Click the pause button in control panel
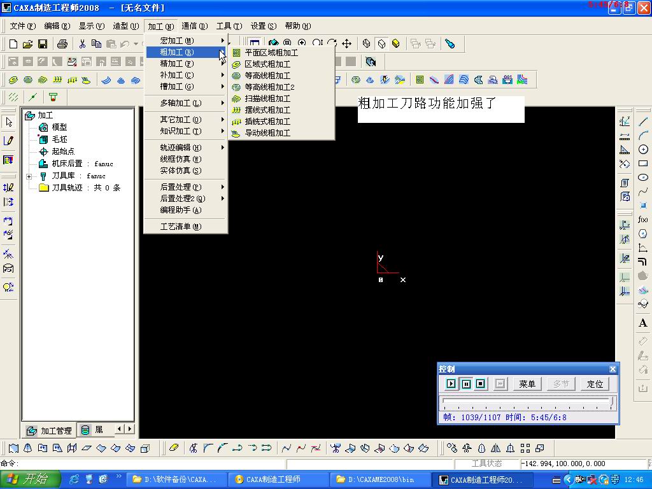 coord(466,384)
